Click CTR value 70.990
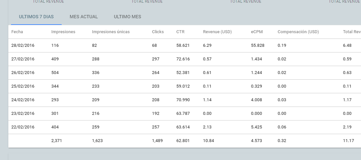Screen dimensions: 361x160 (183, 100)
